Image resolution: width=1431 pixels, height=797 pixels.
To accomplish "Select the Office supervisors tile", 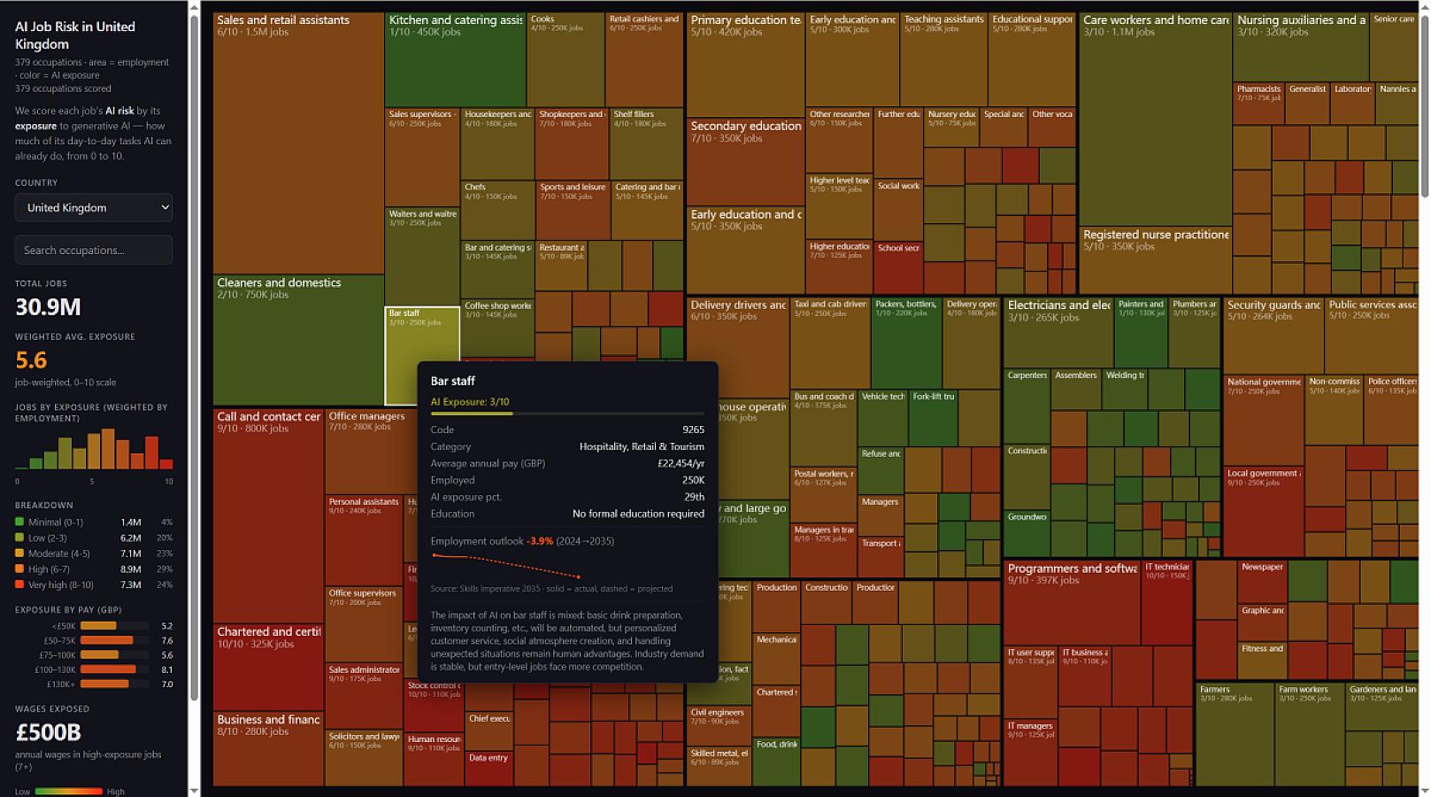I will pyautogui.click(x=364, y=624).
